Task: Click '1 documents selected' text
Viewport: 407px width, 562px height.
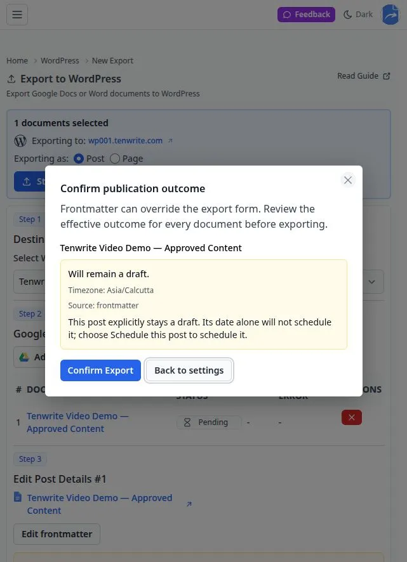Action: [61, 123]
